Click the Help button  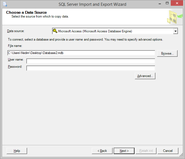tap(17, 151)
